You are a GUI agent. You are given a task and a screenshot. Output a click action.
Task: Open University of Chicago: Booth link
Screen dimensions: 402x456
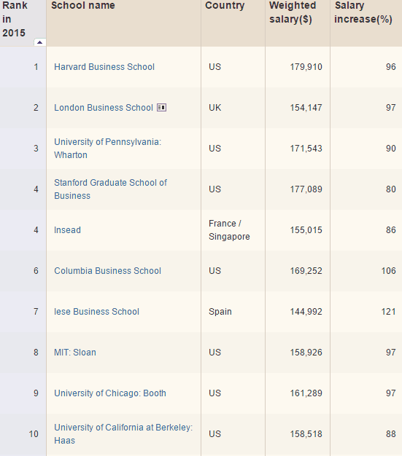click(x=110, y=393)
